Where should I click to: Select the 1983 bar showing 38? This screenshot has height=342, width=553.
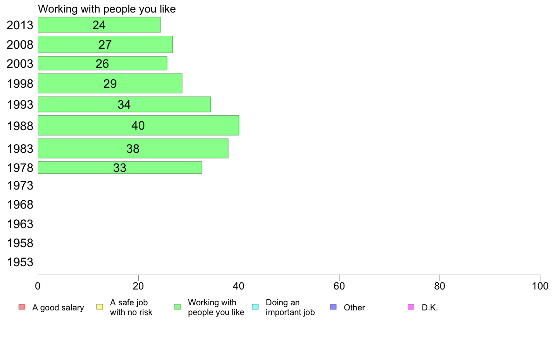tap(133, 148)
